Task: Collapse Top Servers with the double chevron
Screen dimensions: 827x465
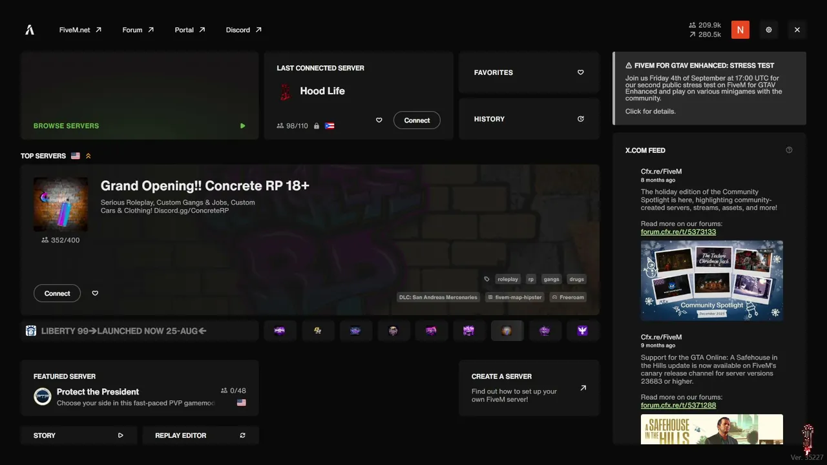Action: coord(89,156)
